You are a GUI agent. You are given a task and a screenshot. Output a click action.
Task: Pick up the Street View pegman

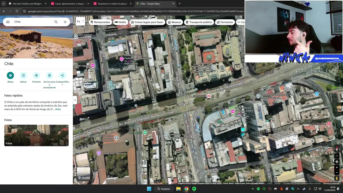click(337, 178)
